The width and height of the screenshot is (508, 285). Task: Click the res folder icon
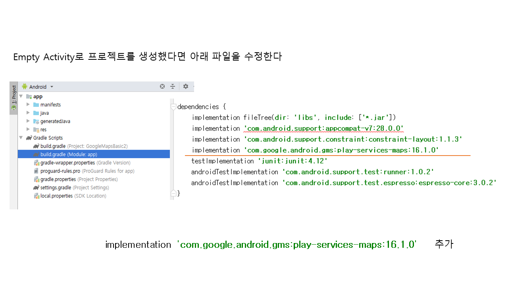coord(36,130)
